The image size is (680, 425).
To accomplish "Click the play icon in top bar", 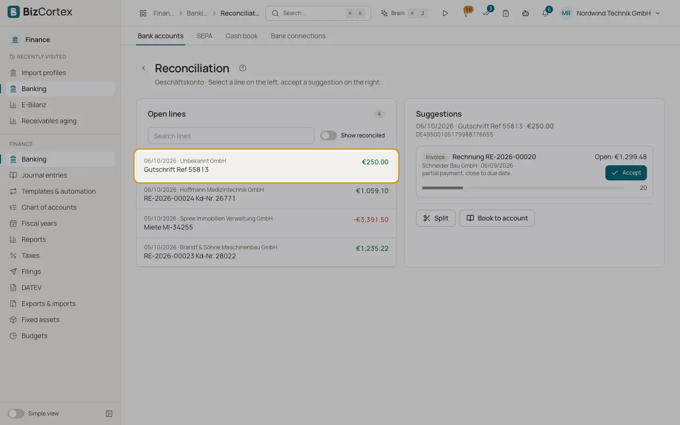I will point(445,13).
